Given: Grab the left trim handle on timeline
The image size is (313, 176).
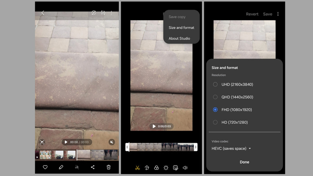Looking at the screenshot, I should pyautogui.click(x=127, y=147).
